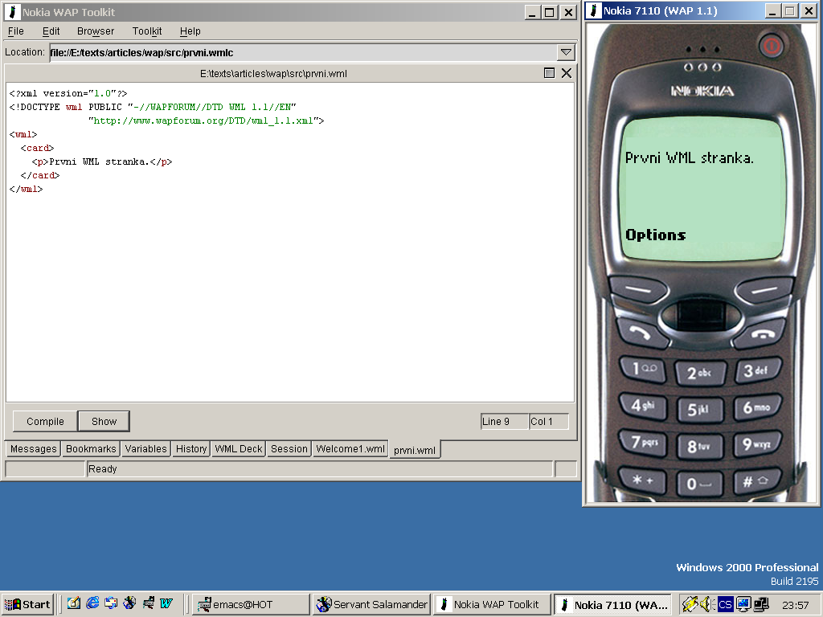Open the Help menu
823x617 pixels.
click(x=190, y=31)
